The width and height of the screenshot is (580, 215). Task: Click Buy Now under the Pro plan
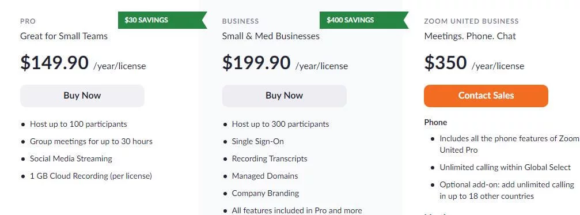coord(82,96)
